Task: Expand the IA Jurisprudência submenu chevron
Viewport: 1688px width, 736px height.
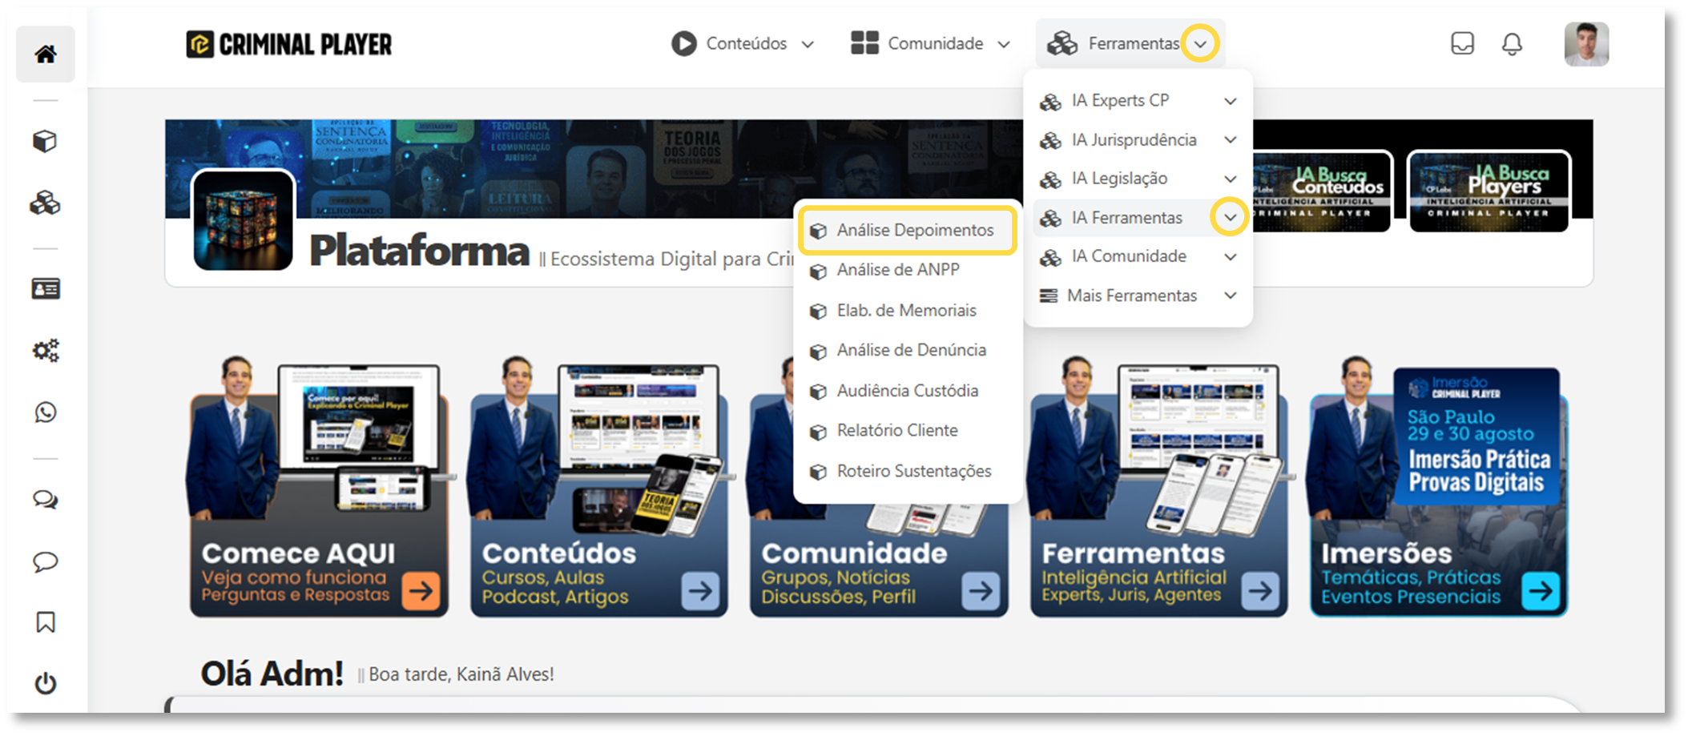Action: (1230, 140)
